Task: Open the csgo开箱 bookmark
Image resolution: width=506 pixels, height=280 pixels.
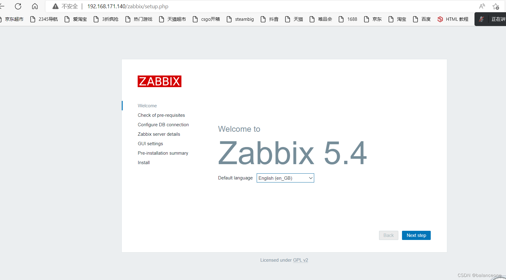Action: [x=206, y=19]
